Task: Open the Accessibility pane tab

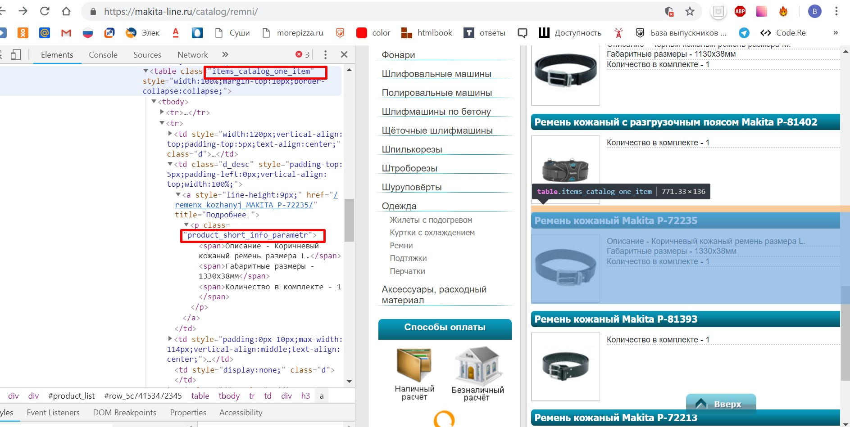Action: 241,412
